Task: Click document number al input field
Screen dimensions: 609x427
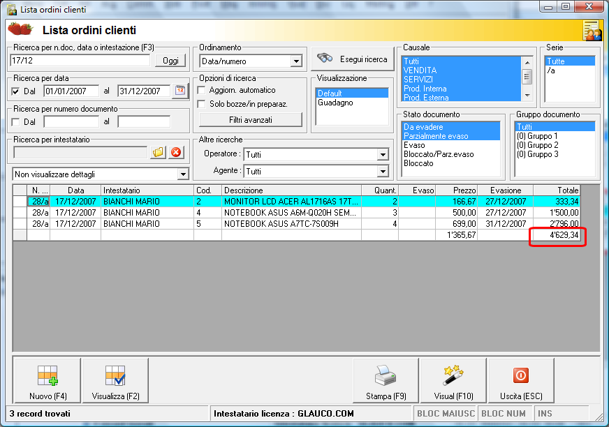Action: coord(144,121)
